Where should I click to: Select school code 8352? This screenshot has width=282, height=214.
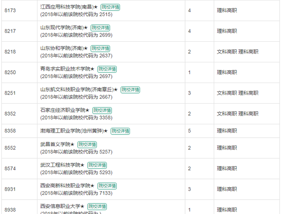[10, 113]
